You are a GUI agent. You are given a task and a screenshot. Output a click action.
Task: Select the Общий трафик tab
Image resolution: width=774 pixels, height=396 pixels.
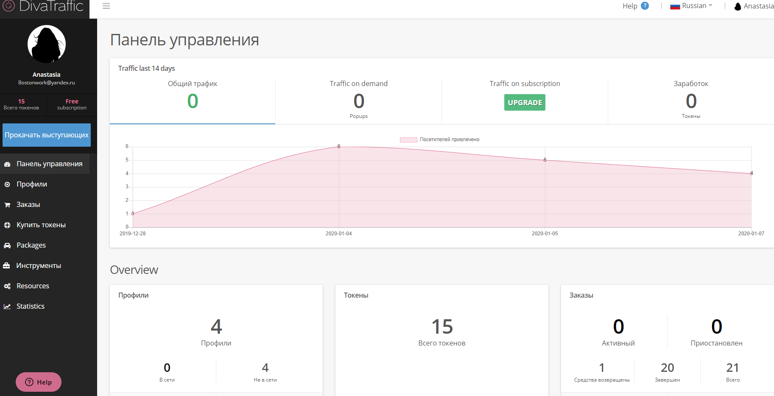pos(193,100)
